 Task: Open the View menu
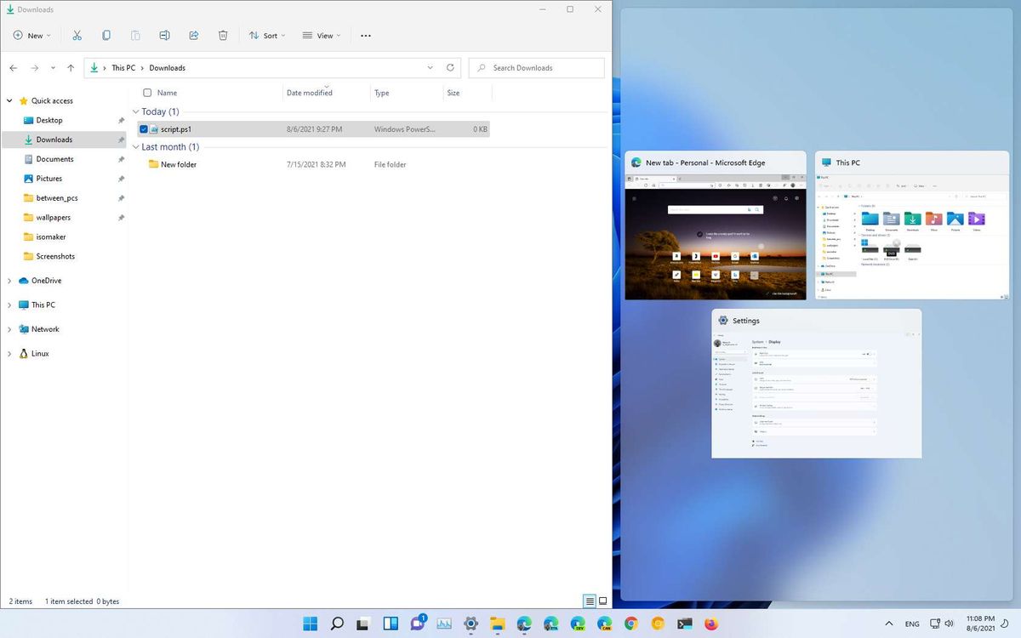[x=322, y=35]
